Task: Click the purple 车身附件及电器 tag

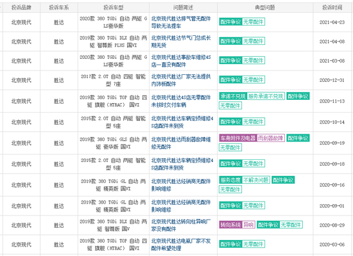Action: point(237,138)
